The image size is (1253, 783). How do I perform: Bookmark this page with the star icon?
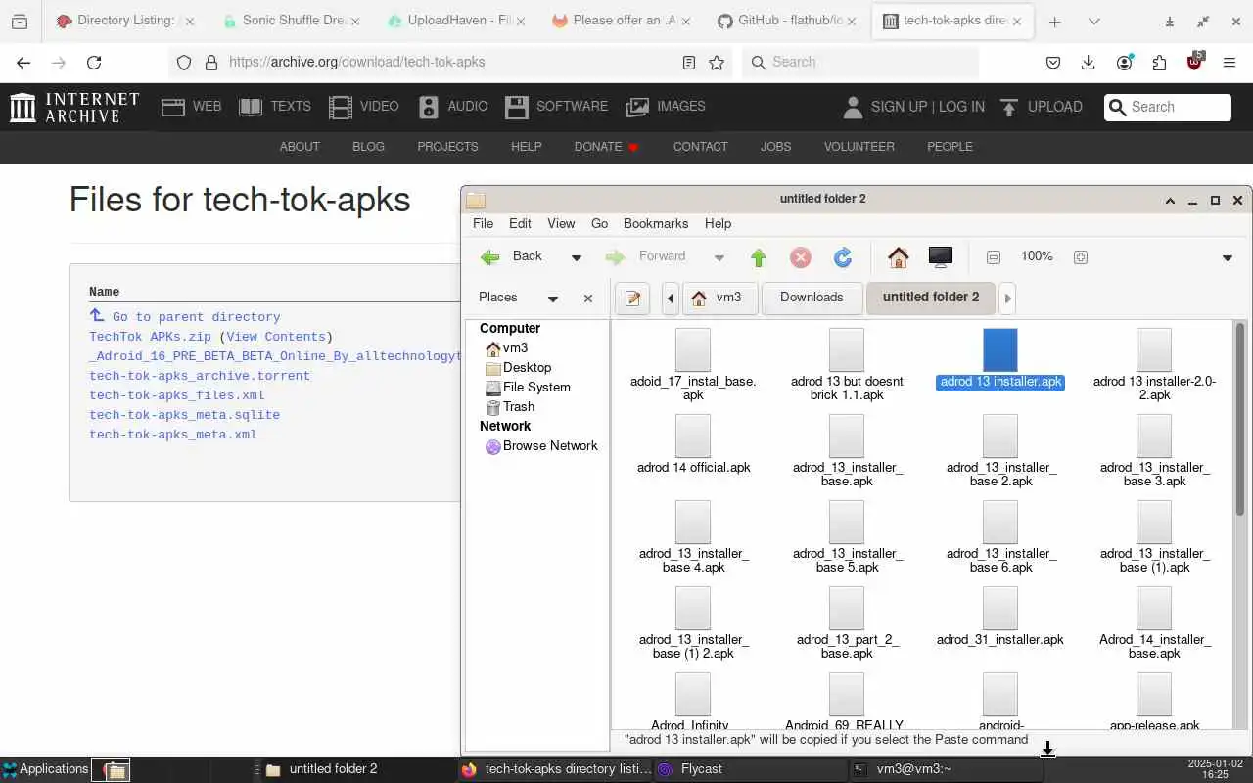717,62
